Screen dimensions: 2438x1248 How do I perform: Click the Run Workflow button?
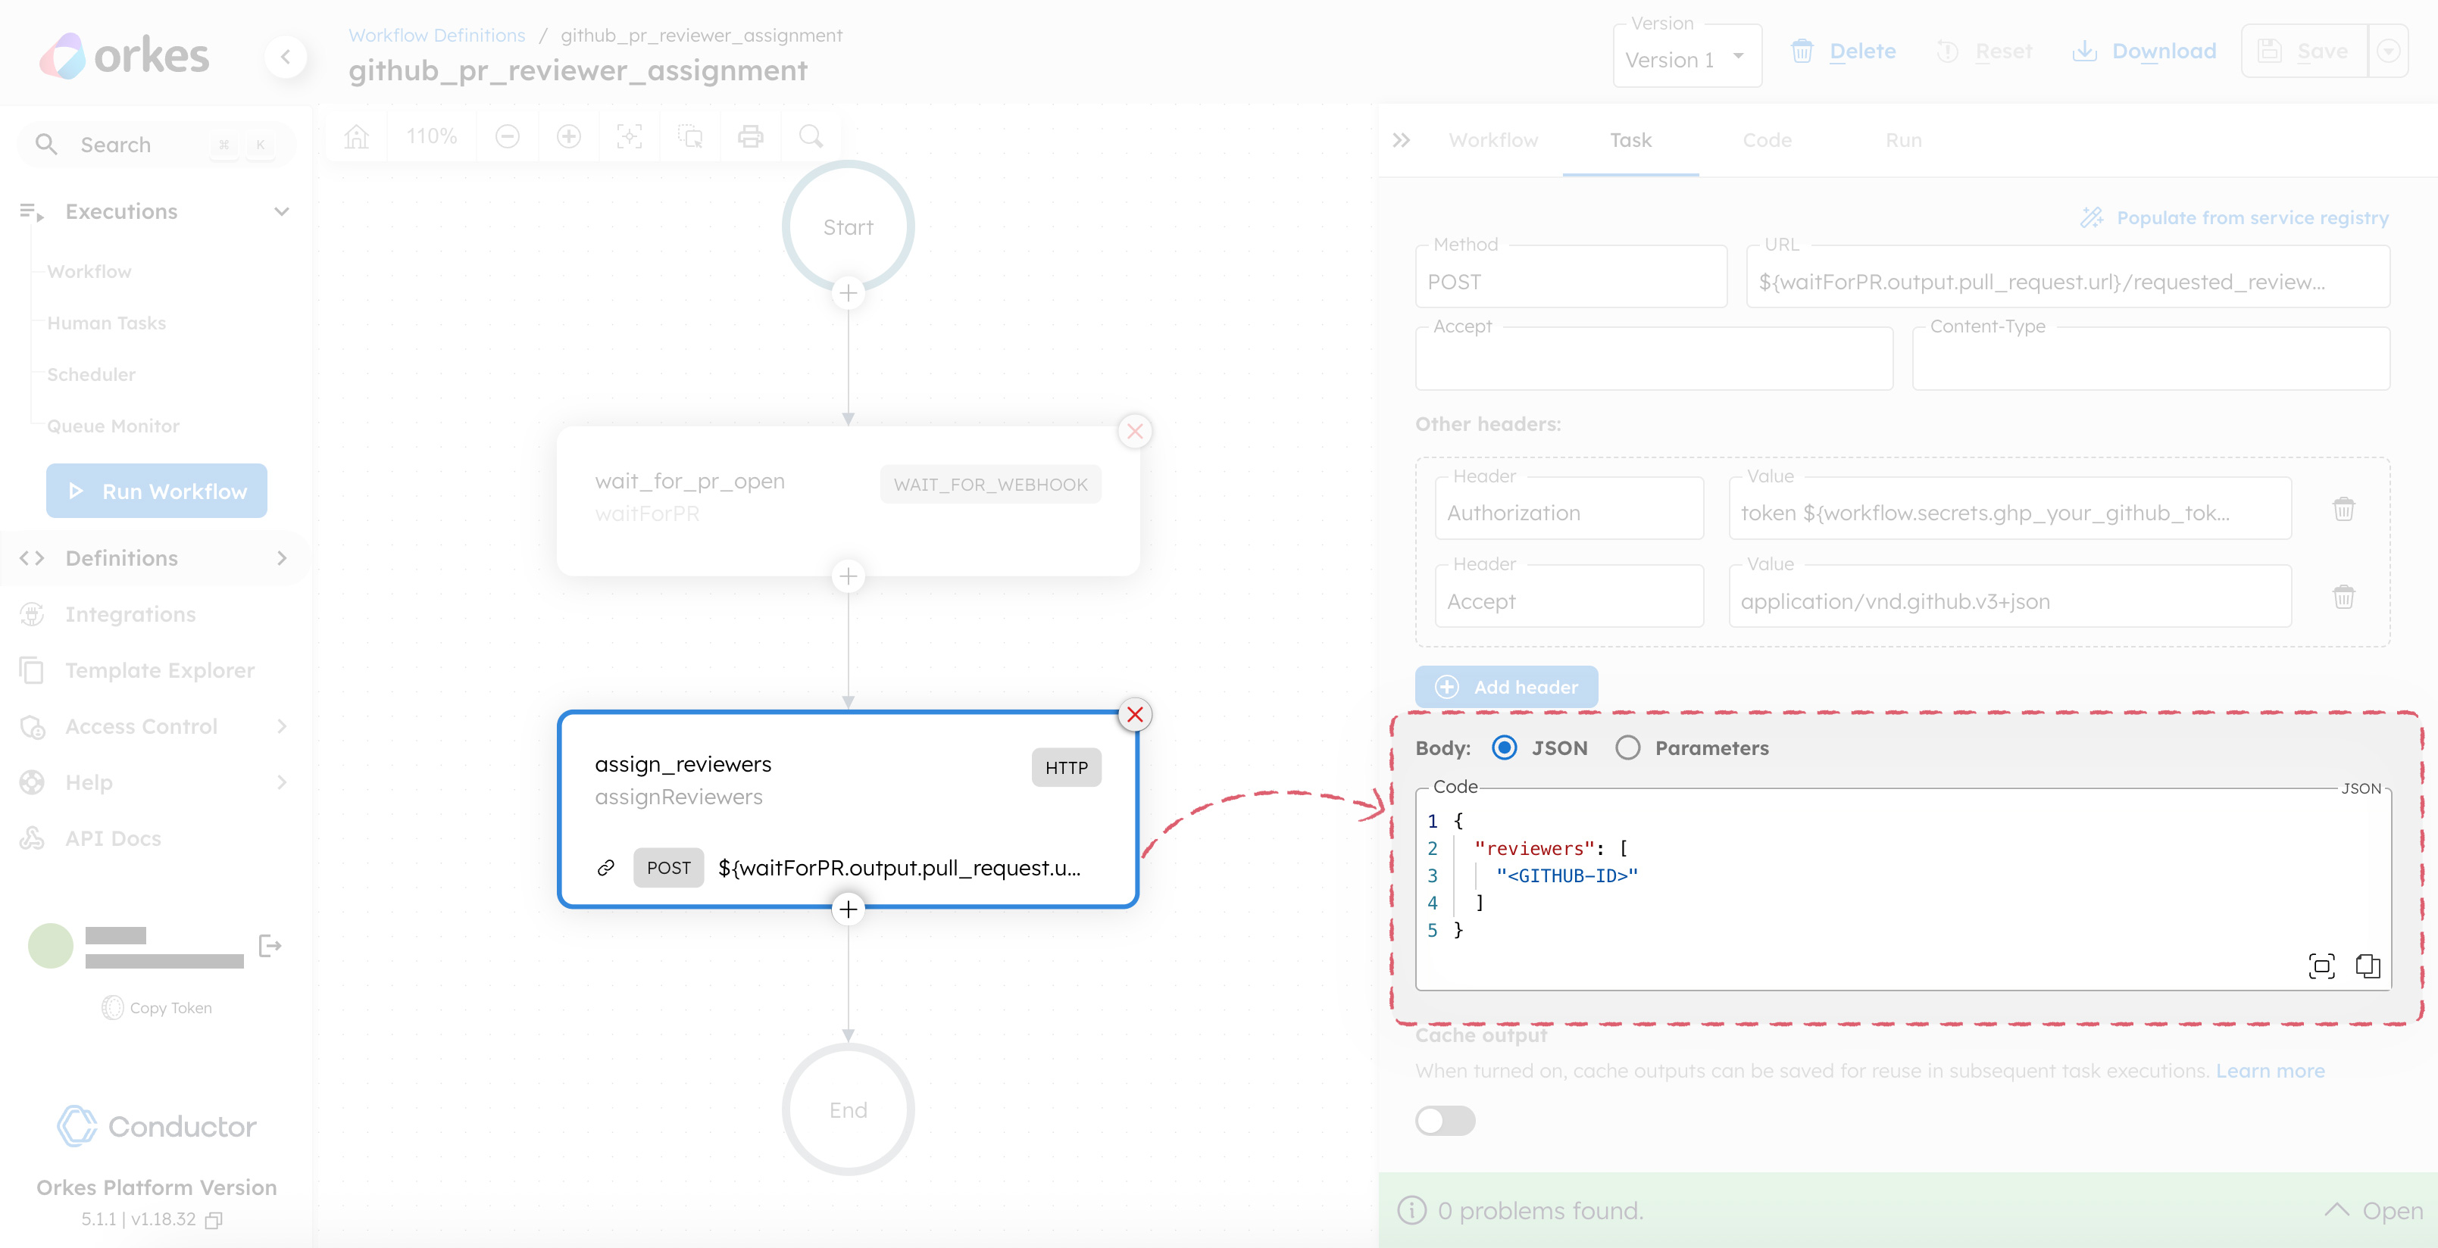[x=156, y=491]
